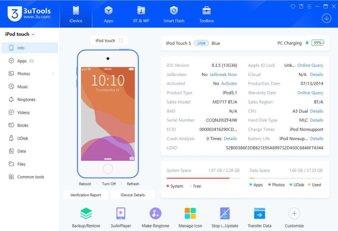Click the iOS version 9.3.5 (13G36)
The width and height of the screenshot is (338, 231).
point(224,65)
